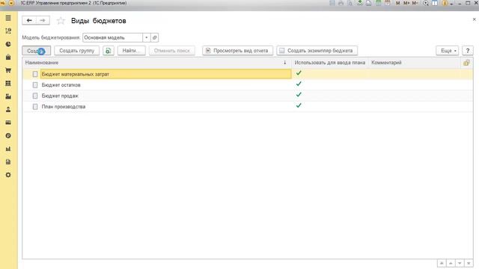479x269 pixels.
Task: Click Создать экземпляр бюджета button
Action: (317, 51)
